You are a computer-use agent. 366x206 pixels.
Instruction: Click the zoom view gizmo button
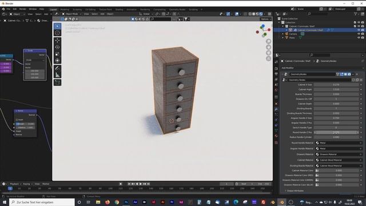coord(268,41)
